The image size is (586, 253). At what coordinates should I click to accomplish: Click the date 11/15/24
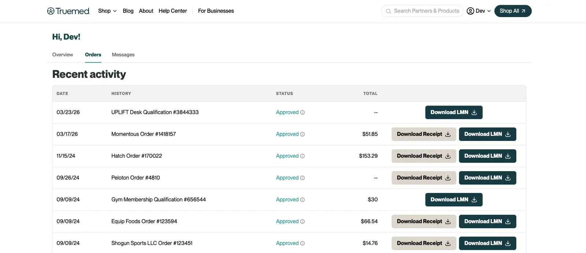[x=66, y=156]
